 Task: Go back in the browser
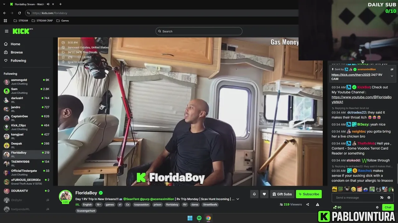point(4,13)
